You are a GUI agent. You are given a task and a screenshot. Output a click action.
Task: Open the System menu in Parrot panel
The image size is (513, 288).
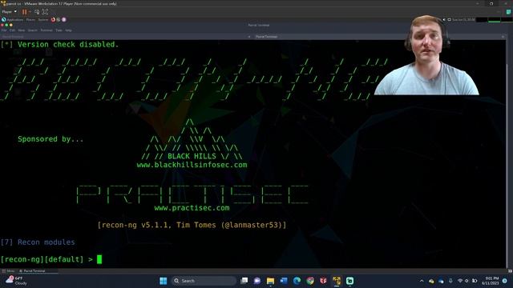42,19
